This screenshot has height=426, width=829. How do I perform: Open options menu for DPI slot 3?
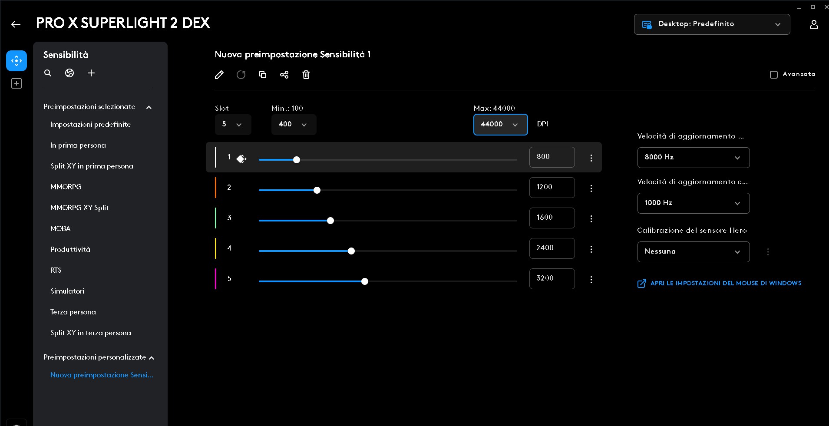pos(591,218)
